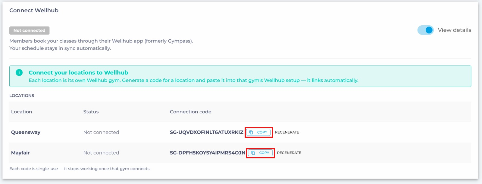Toggle the View details switch off

point(425,30)
